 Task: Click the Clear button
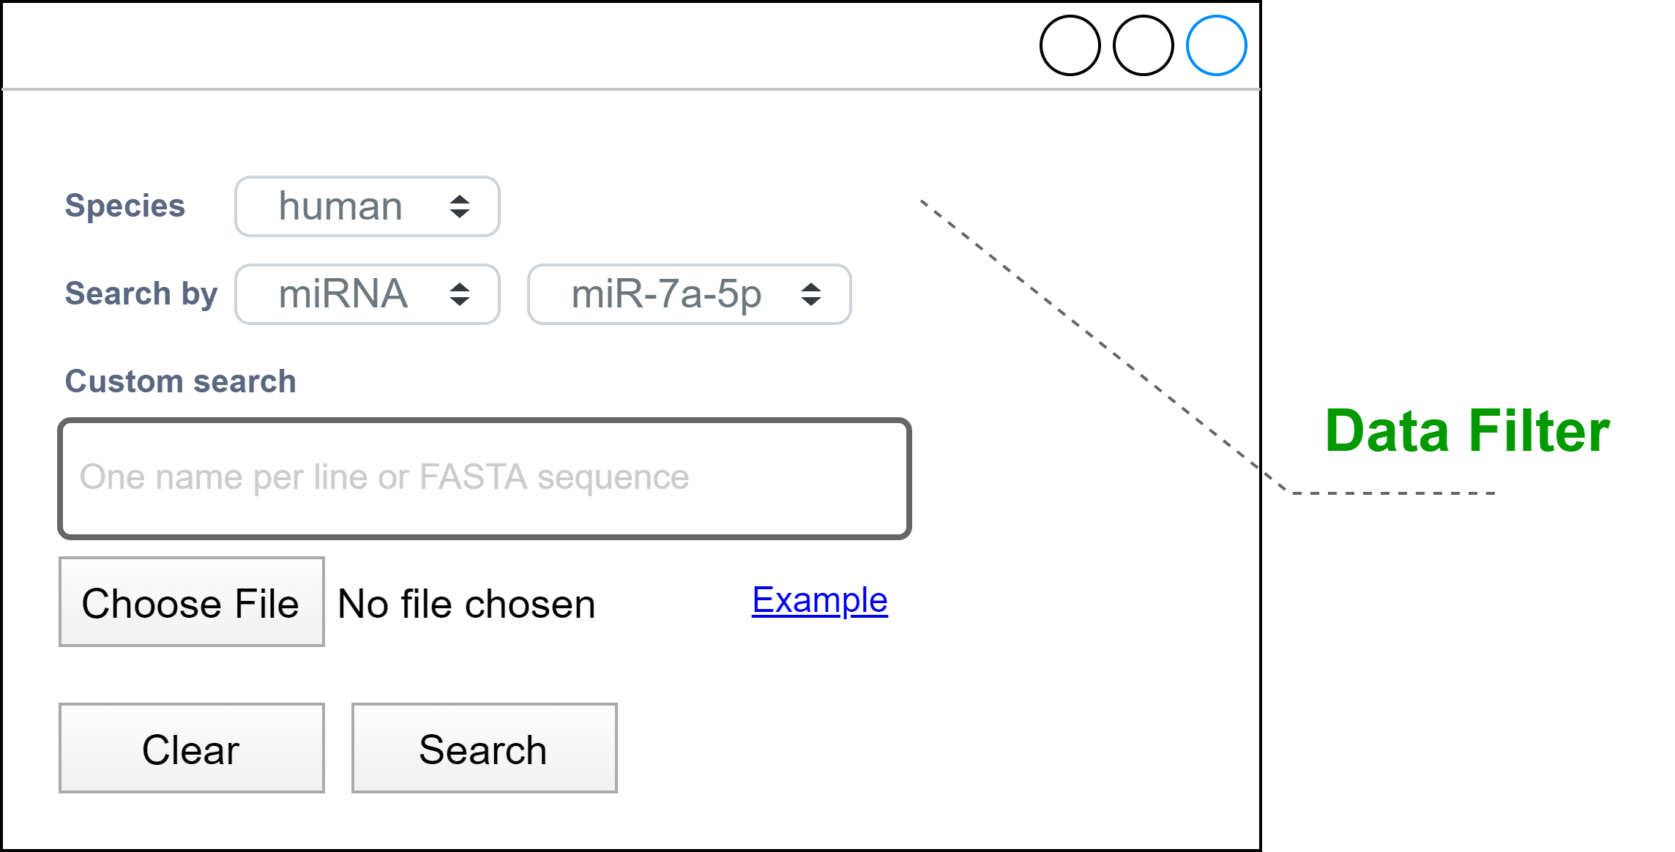click(191, 748)
